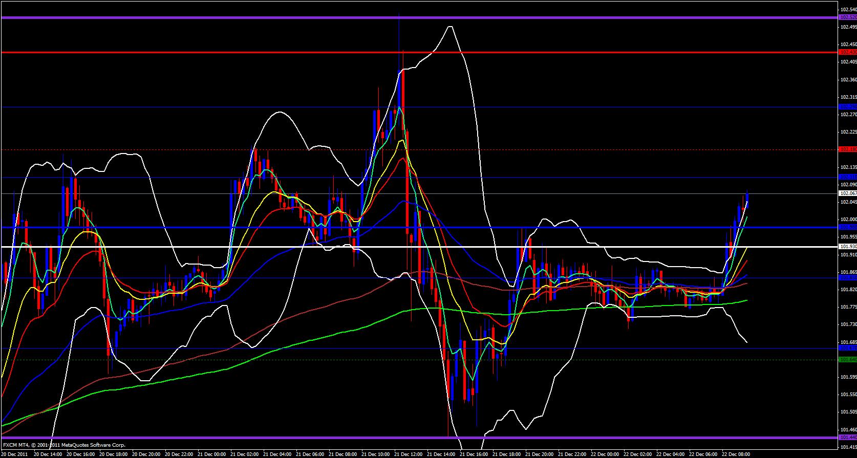The height and width of the screenshot is (458, 857).
Task: Click the 101.820 price scale label
Action: (x=848, y=290)
